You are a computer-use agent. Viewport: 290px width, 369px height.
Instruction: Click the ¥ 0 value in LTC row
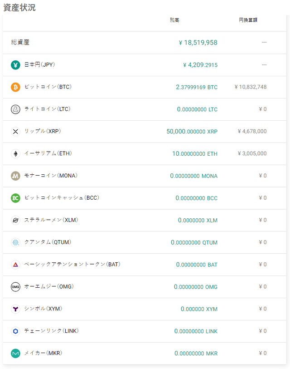263,109
